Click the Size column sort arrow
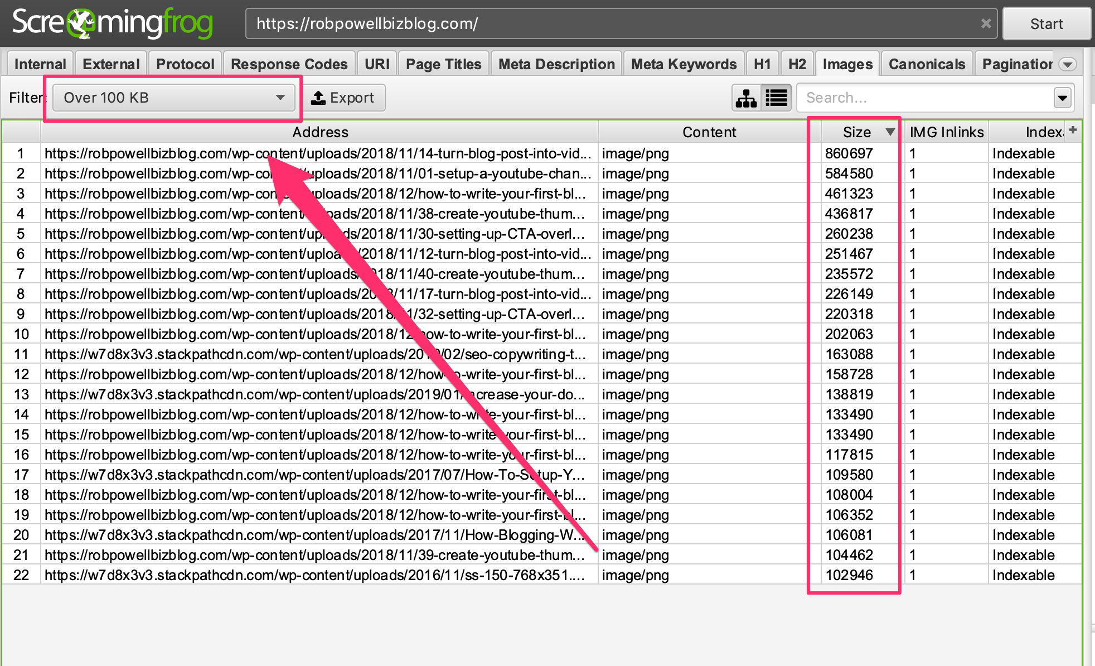 click(x=890, y=132)
